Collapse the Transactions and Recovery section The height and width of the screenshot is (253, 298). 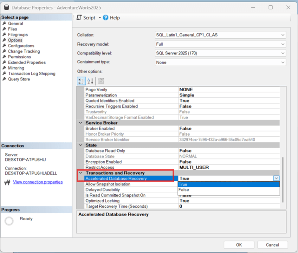click(x=81, y=173)
